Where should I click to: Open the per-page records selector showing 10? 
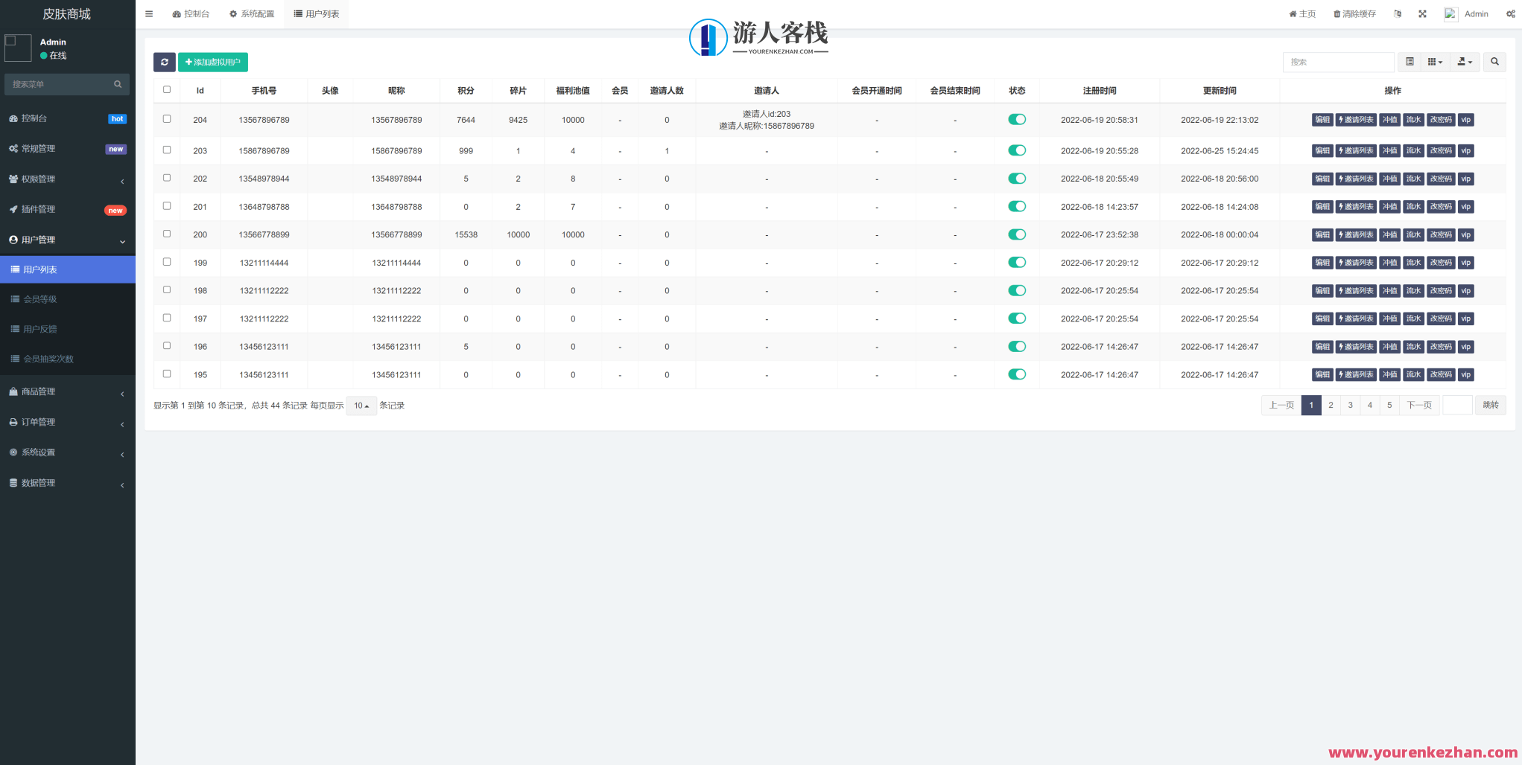pos(361,406)
